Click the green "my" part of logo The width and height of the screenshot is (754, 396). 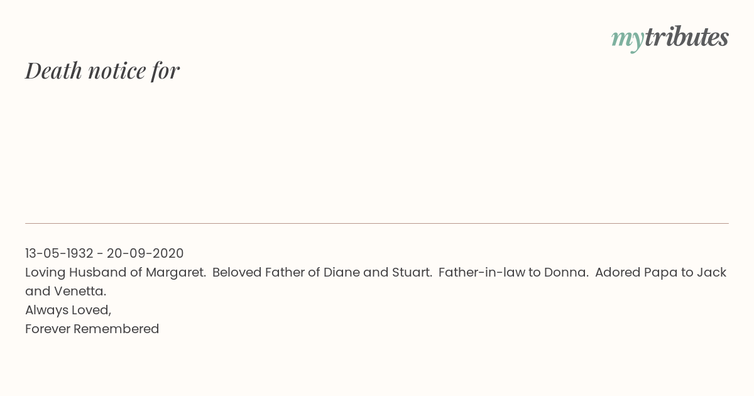pyautogui.click(x=628, y=40)
